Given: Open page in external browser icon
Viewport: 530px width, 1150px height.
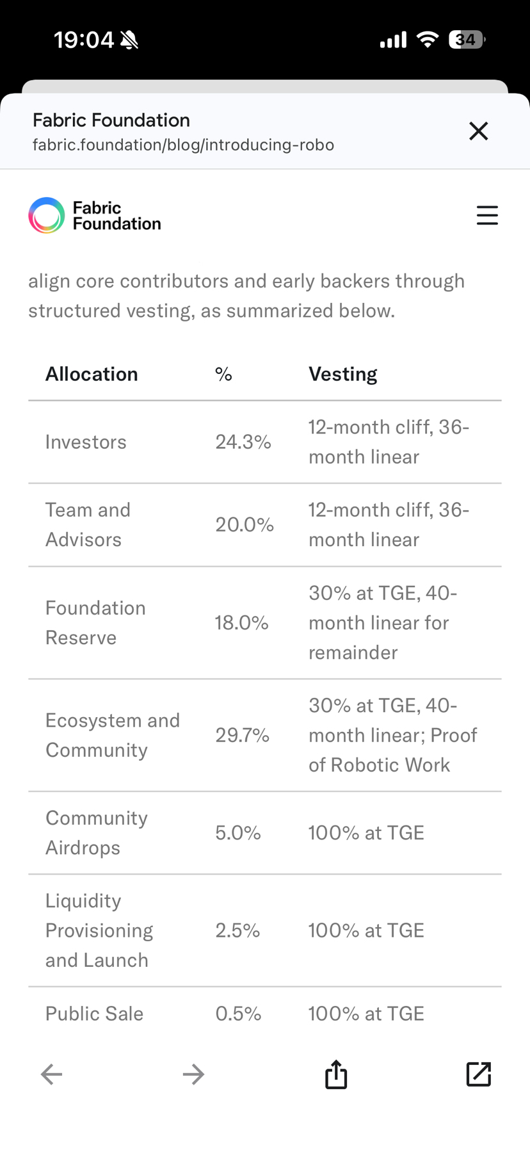Looking at the screenshot, I should coord(478,1074).
